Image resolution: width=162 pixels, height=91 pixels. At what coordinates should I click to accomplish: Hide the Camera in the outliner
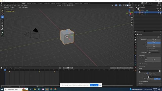tap(159, 11)
